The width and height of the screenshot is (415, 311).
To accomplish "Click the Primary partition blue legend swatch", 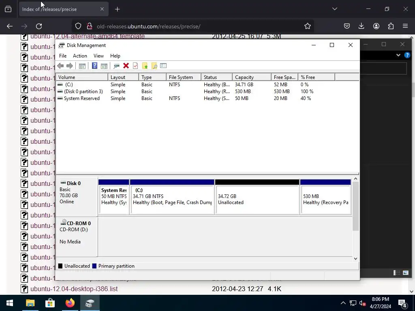I will point(94,266).
